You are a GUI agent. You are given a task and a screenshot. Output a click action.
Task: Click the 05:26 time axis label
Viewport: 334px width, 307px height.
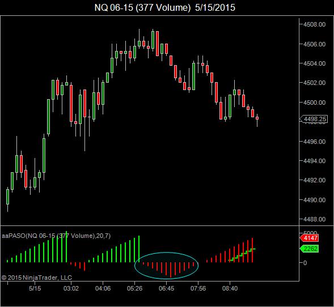click(134, 288)
